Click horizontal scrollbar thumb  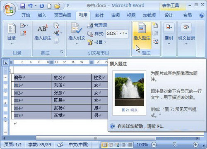pos(96,138)
